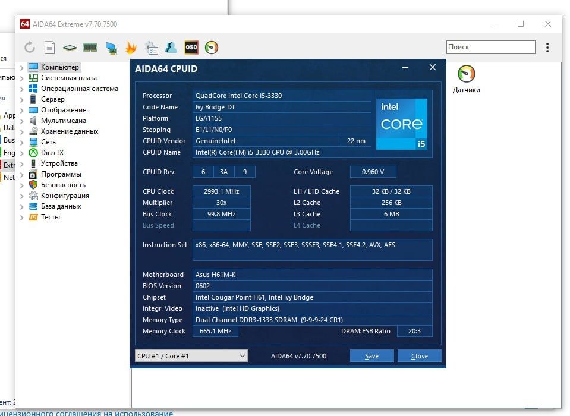Screen dimensions: 570x416
Task: Minimize the AIDA64 CPUID dialog
Action: tap(405, 68)
